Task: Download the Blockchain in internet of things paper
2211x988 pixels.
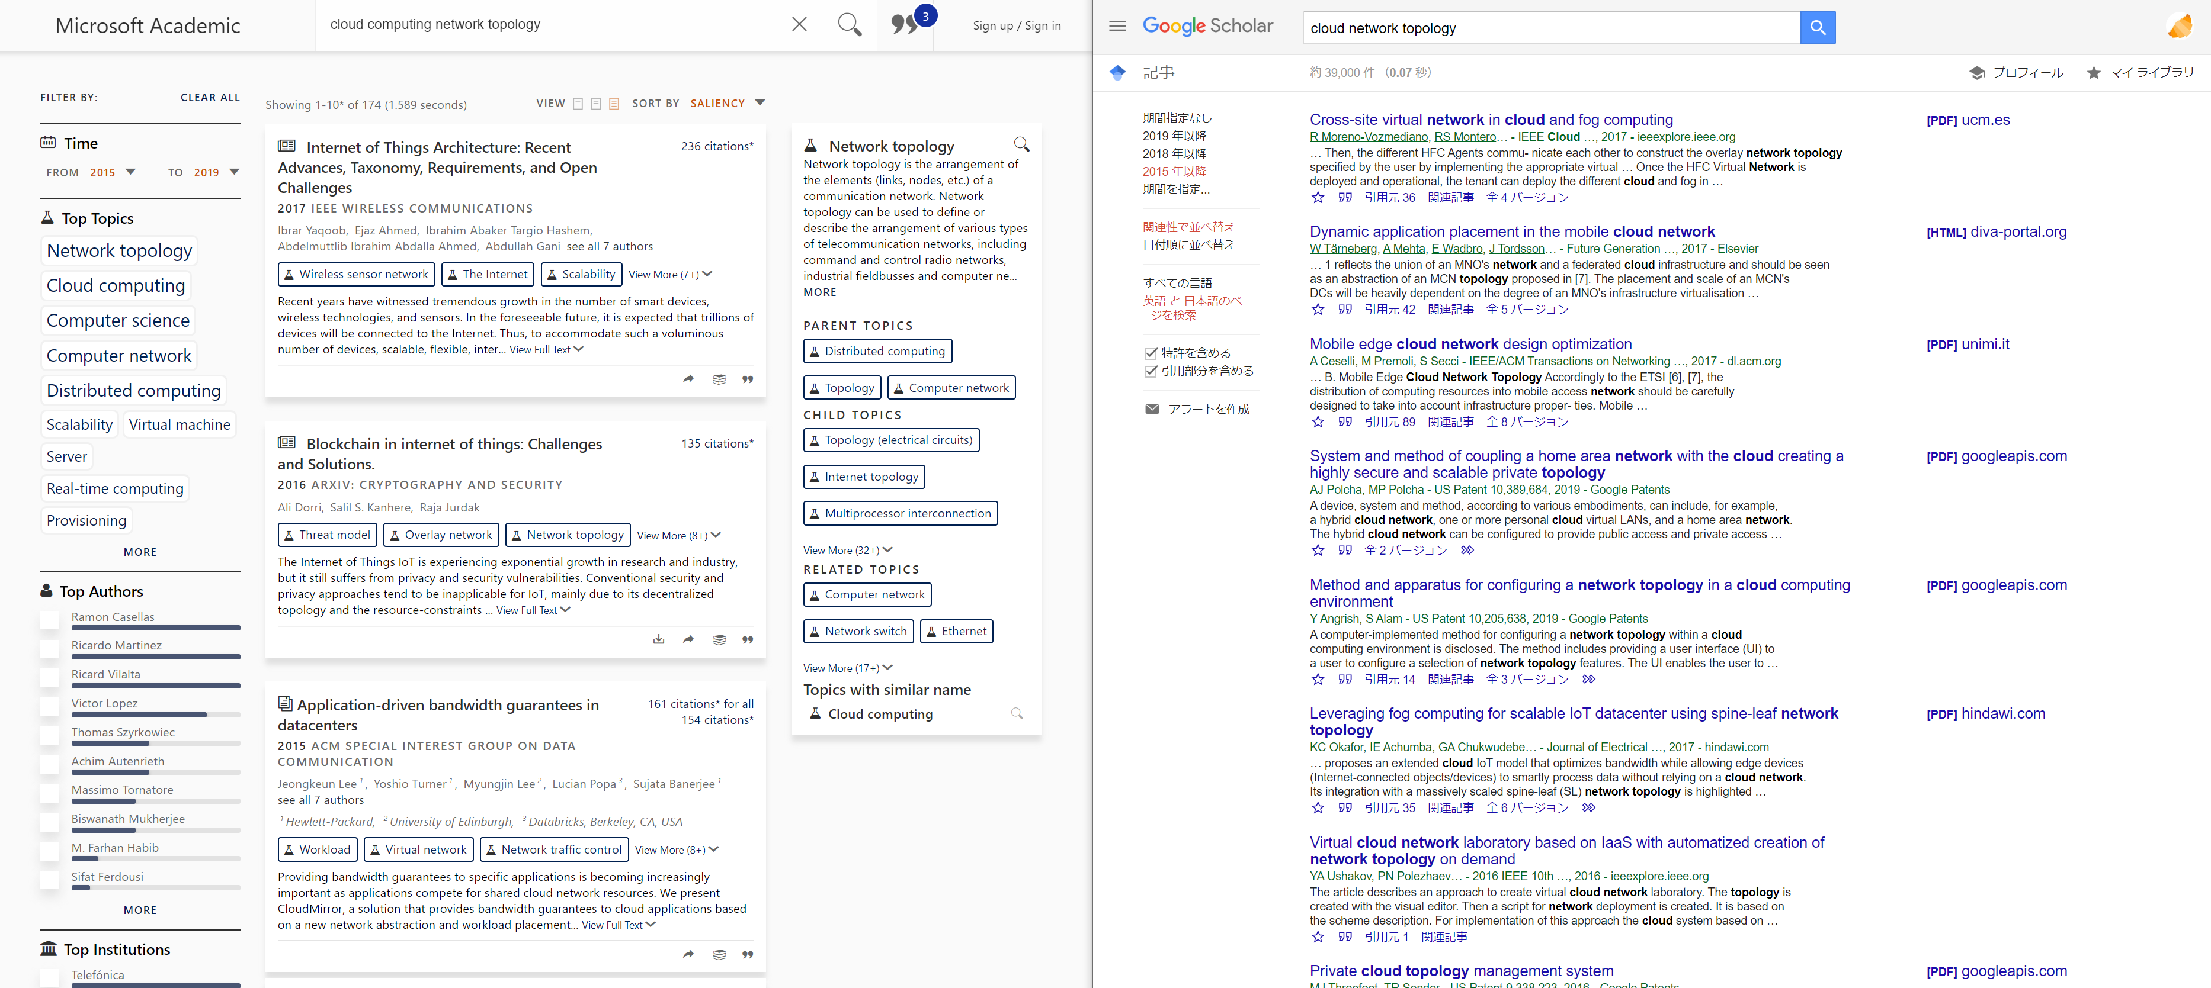Action: pos(658,639)
